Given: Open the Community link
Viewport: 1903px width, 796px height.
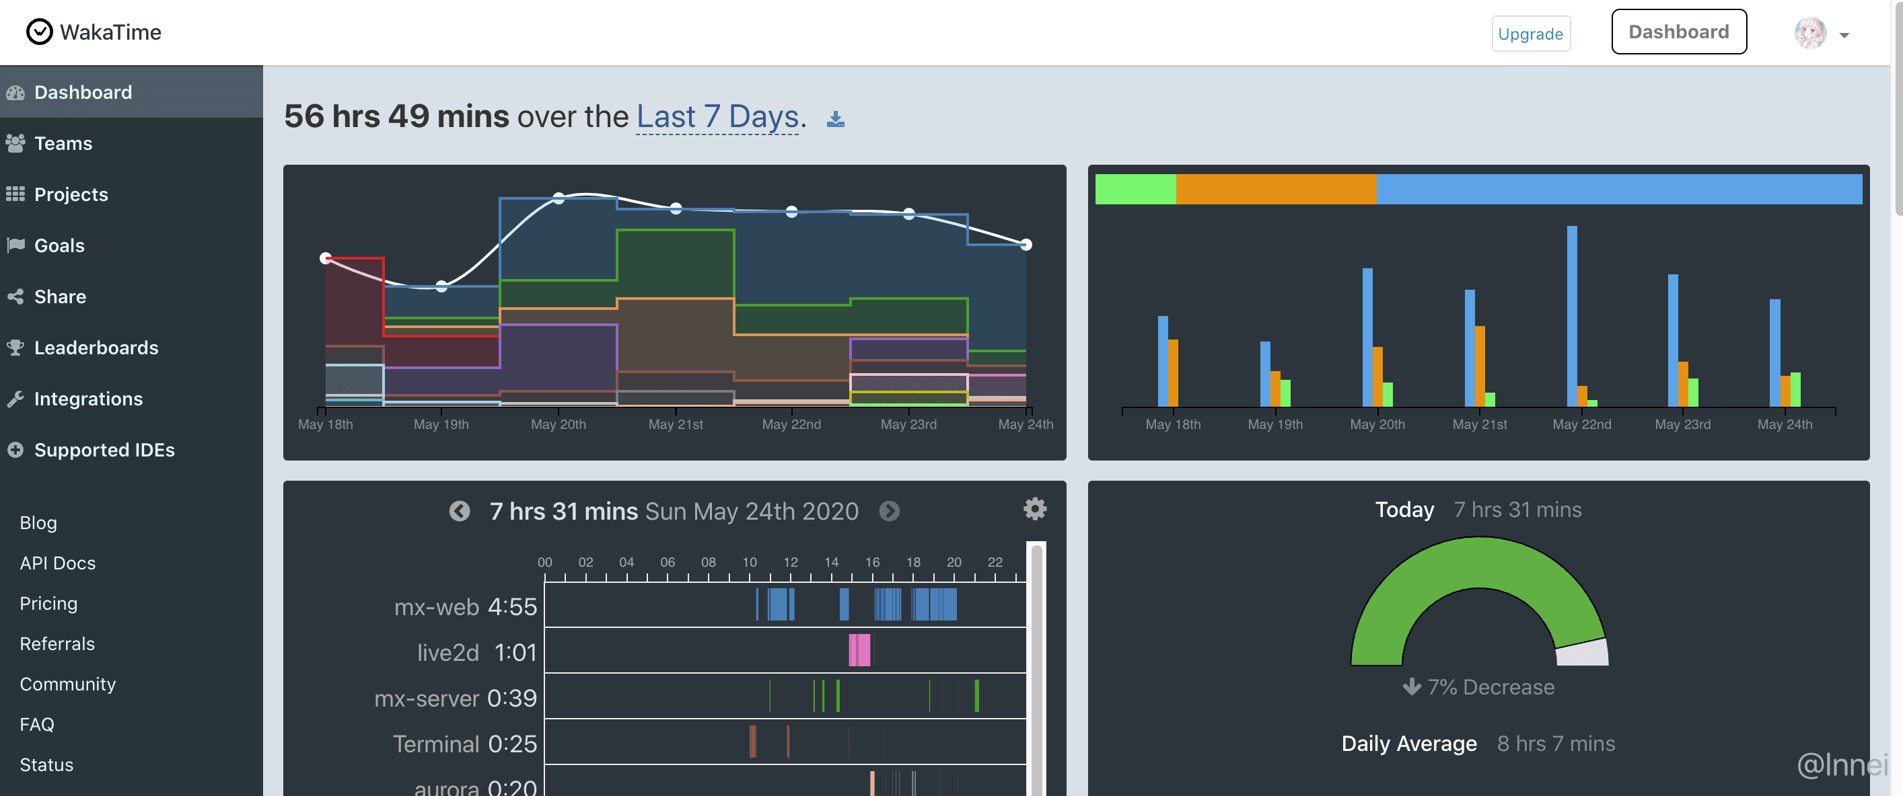Looking at the screenshot, I should pyautogui.click(x=68, y=684).
